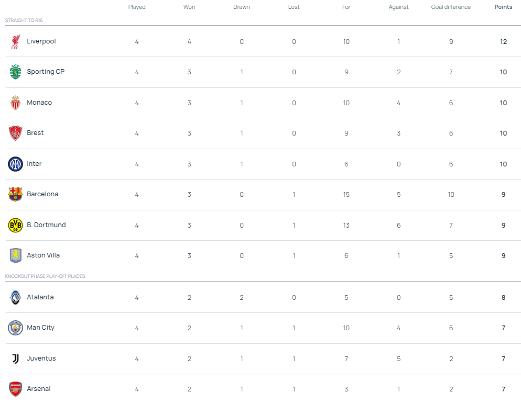Select the Points column header
Screen dimensions: 521x404
pyautogui.click(x=503, y=7)
